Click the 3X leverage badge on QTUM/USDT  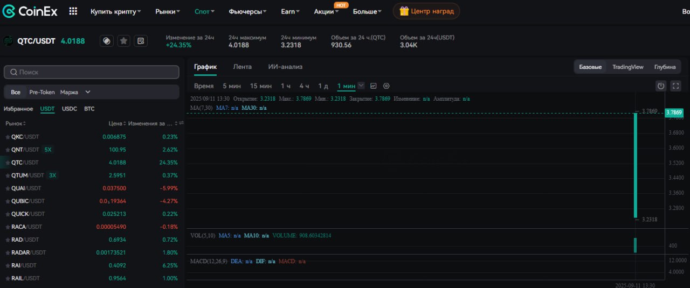point(52,175)
